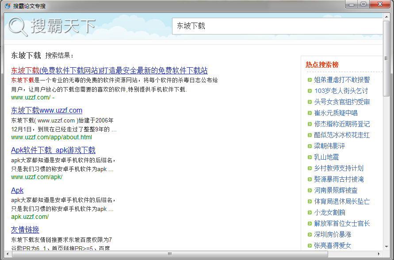Open the 东坡下载www.uzzf.com result link
The height and width of the screenshot is (260, 394).
pyautogui.click(x=47, y=110)
